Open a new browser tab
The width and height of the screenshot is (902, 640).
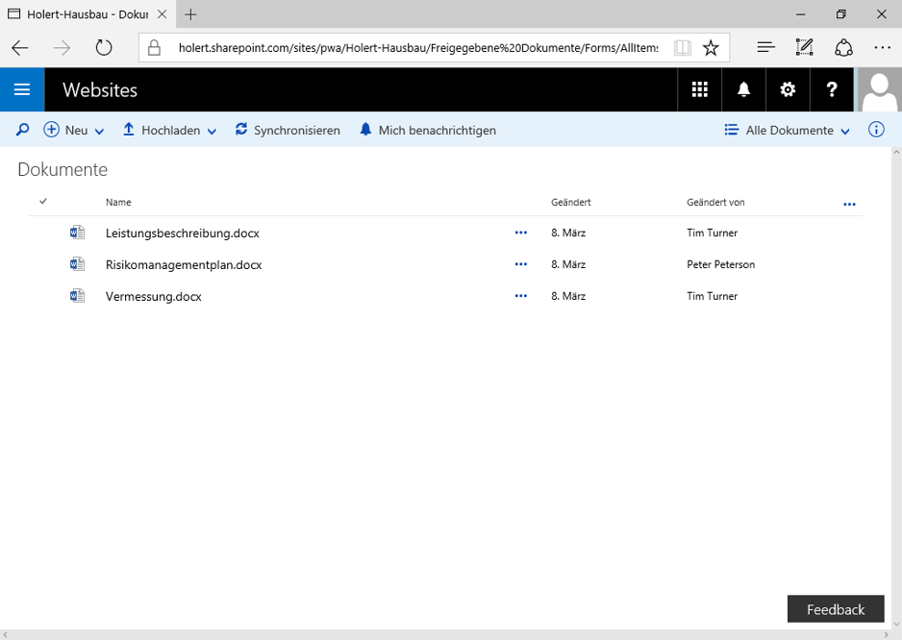pos(190,14)
